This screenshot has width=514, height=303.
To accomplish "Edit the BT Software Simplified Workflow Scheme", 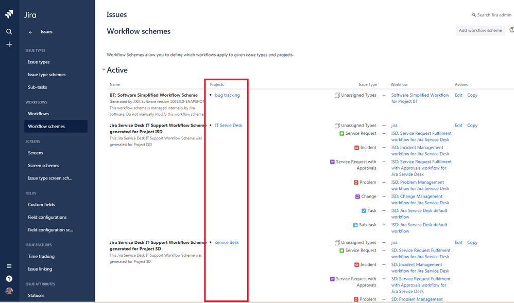I will (458, 95).
